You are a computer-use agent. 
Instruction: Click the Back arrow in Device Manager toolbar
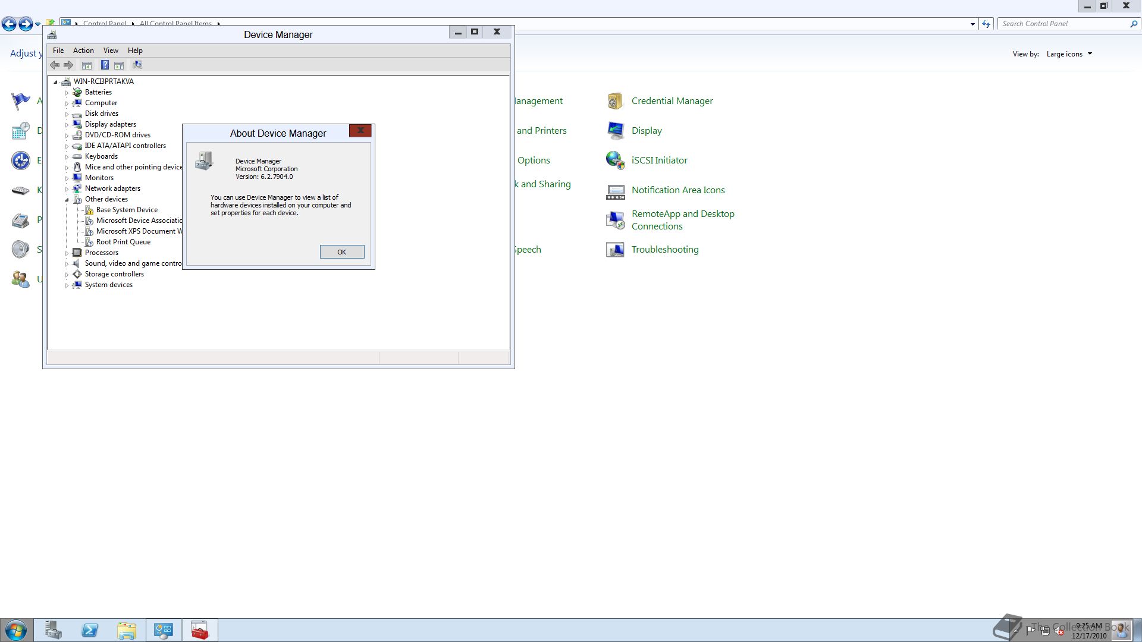pos(55,65)
